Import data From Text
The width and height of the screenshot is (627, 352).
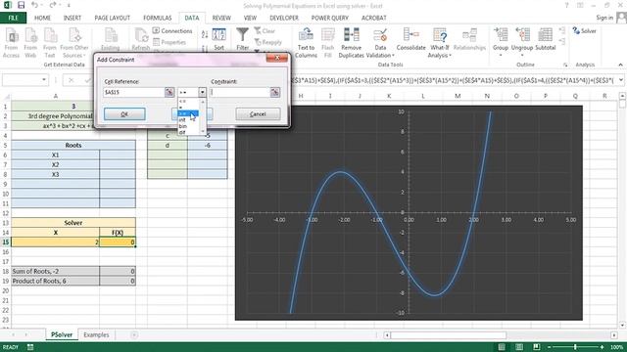coord(50,43)
